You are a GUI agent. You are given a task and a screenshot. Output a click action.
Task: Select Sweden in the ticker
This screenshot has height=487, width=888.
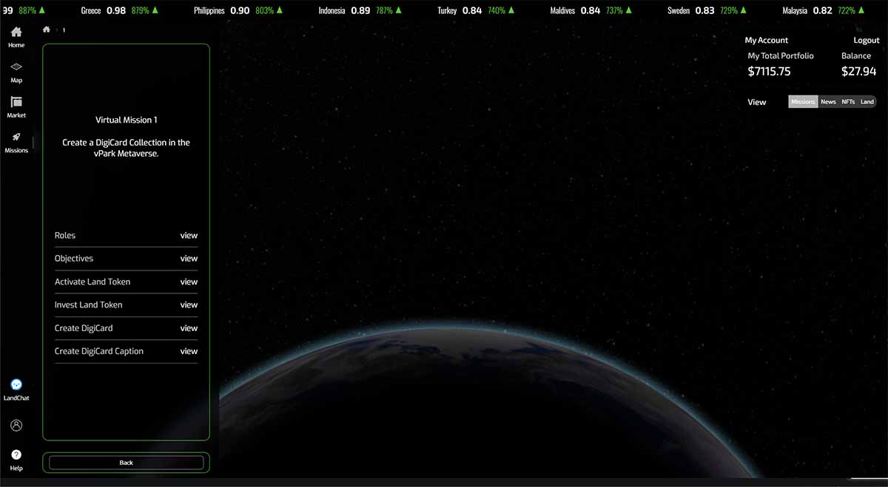(678, 11)
